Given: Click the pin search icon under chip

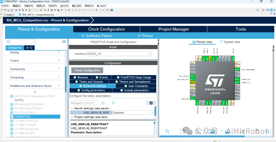Looking at the screenshot, I should click(x=268, y=131).
